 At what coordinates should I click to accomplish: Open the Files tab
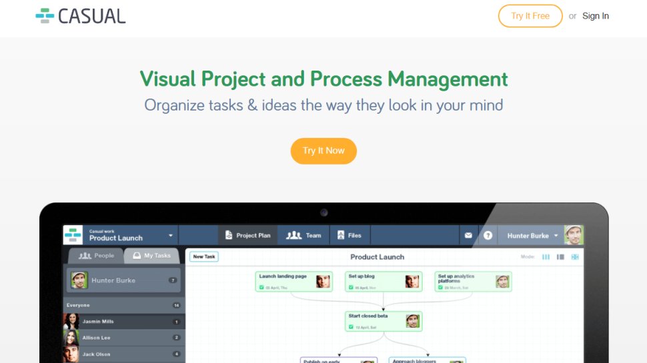[x=350, y=235]
